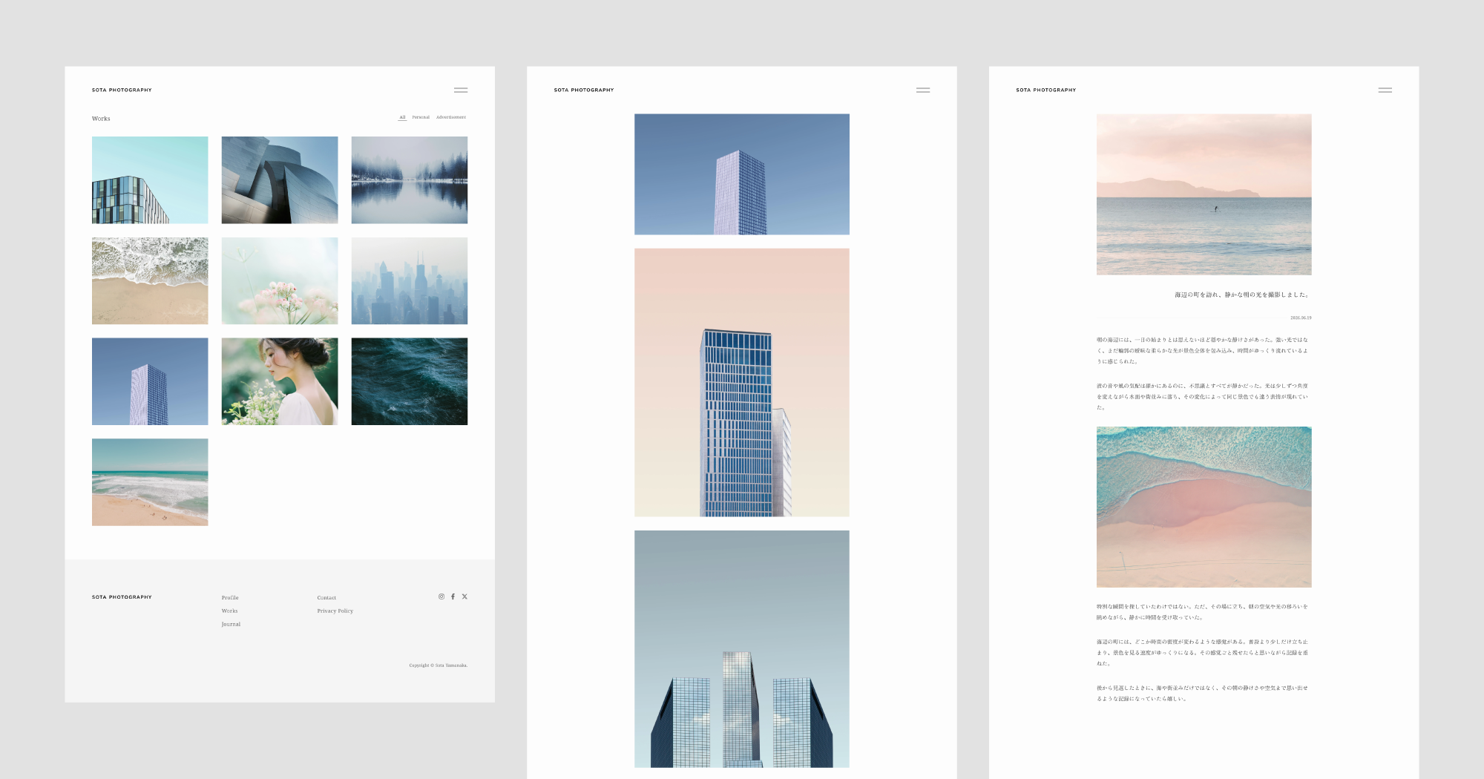Select the 'All' works filter

(402, 117)
